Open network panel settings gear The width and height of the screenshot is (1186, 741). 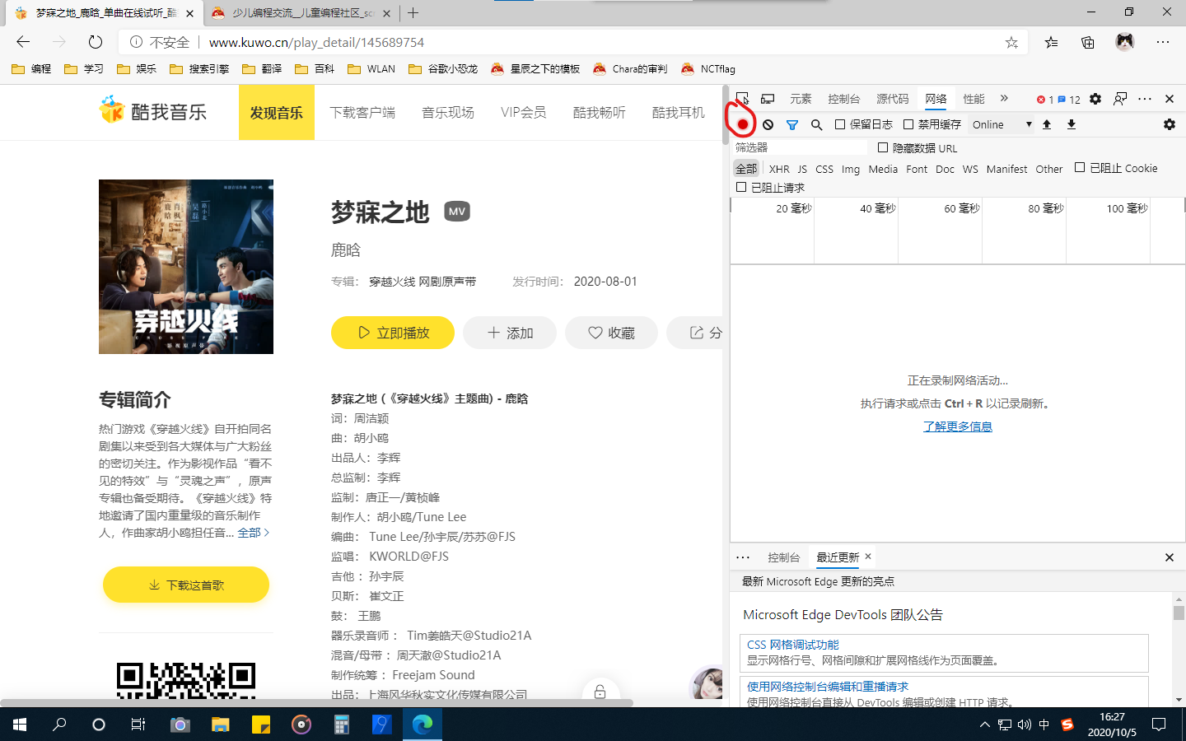click(x=1170, y=124)
